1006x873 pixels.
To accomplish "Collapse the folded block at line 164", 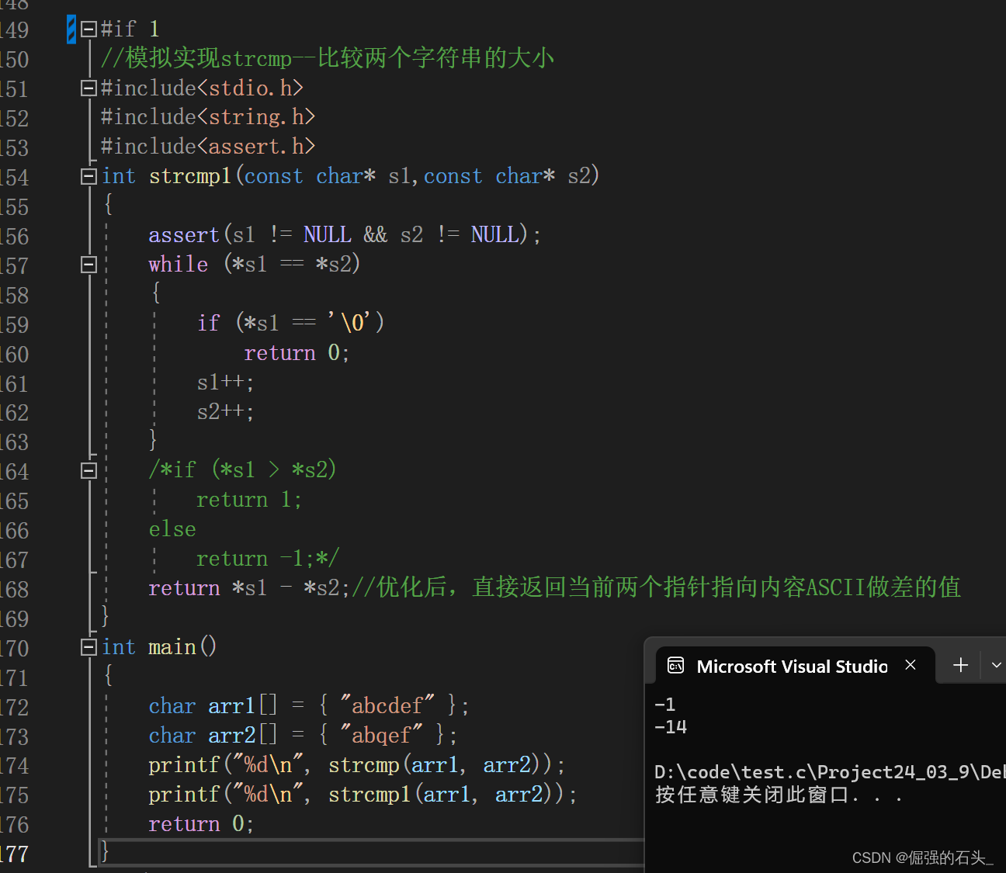I will point(88,469).
